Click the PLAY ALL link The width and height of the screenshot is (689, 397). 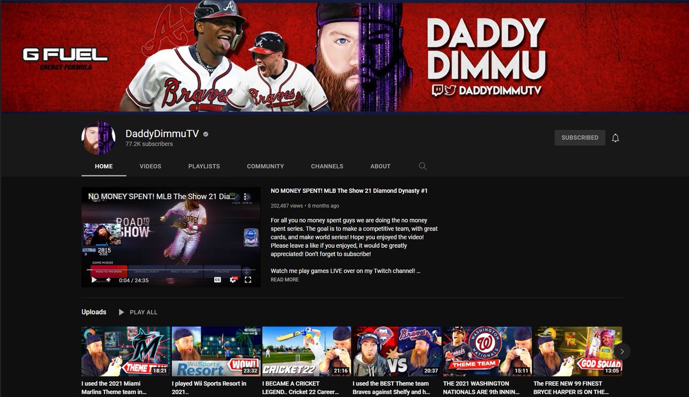point(144,312)
